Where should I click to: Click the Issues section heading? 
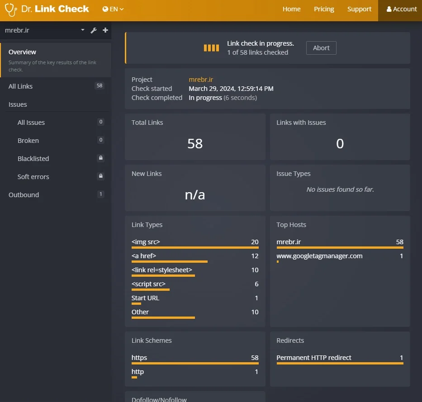click(18, 104)
